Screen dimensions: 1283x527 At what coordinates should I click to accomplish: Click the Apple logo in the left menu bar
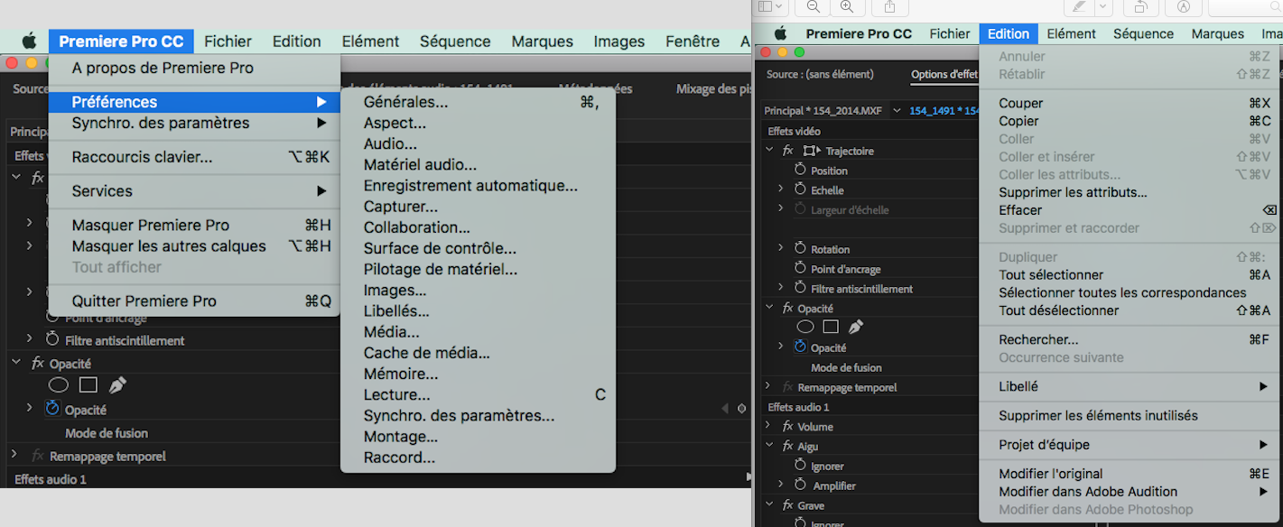(x=30, y=41)
